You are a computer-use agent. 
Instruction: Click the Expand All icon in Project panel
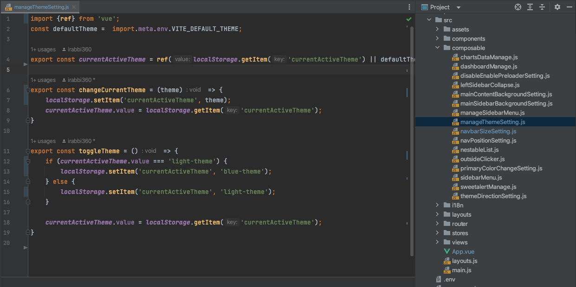coord(530,7)
